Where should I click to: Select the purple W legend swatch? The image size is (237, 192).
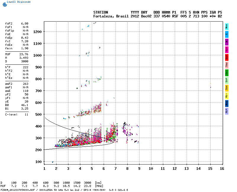227,42
